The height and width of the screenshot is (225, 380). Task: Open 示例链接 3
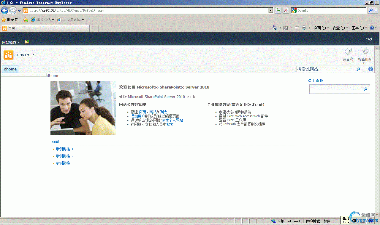[x=64, y=163]
